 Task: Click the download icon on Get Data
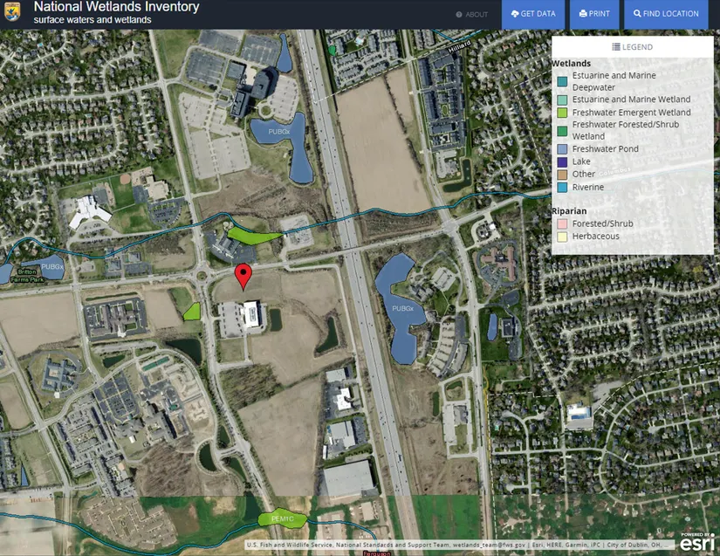click(x=515, y=14)
